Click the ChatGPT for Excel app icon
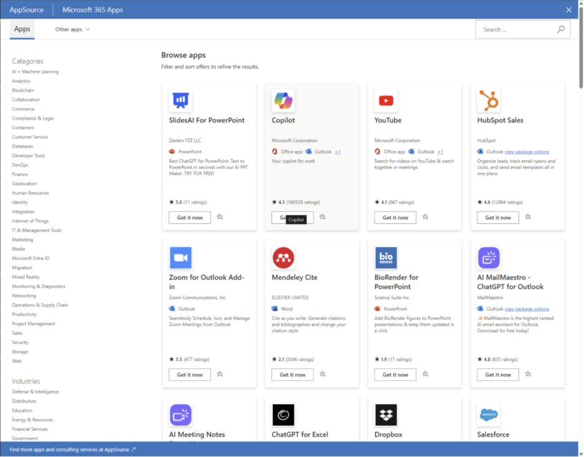Viewport: 584px width, 457px height. (x=283, y=415)
